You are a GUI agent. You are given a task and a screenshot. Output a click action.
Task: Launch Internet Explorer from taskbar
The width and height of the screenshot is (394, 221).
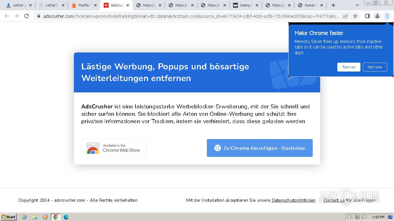pyautogui.click(x=25, y=217)
